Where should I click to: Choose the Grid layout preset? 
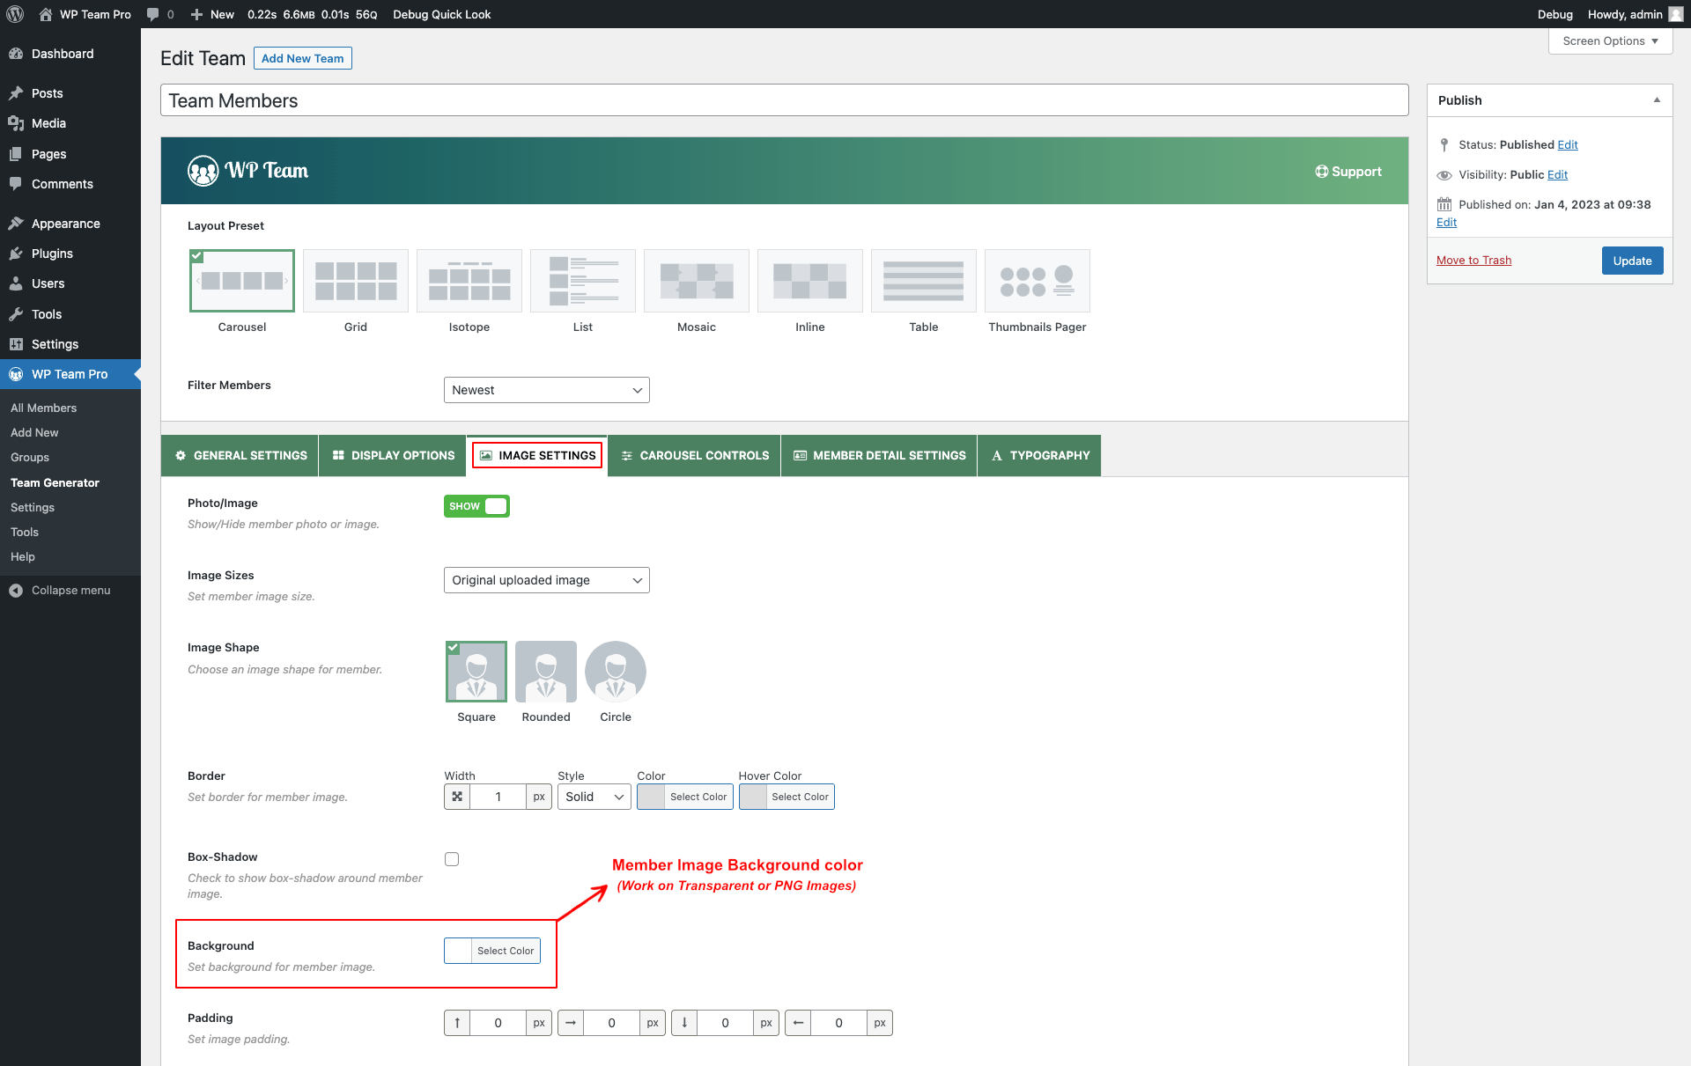(x=355, y=280)
